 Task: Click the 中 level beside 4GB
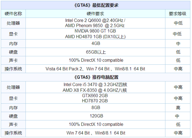click(178, 44)
